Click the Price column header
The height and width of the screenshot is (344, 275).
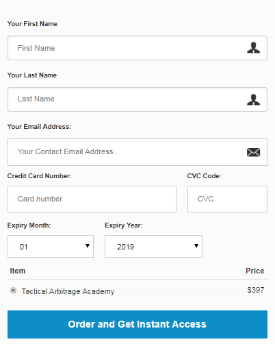[255, 271]
